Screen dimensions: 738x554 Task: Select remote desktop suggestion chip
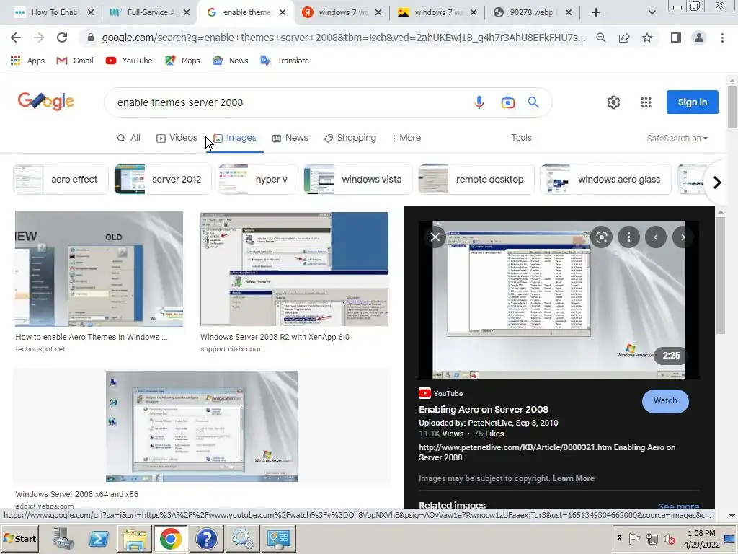click(x=476, y=180)
